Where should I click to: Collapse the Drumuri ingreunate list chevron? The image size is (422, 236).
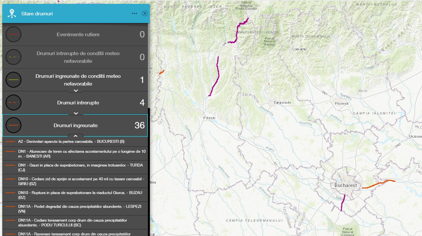click(x=76, y=136)
